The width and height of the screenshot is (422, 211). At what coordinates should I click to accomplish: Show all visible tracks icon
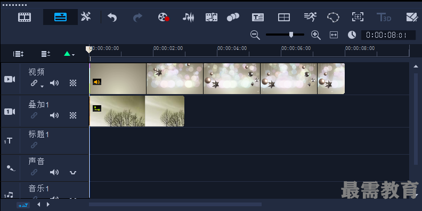[18, 54]
